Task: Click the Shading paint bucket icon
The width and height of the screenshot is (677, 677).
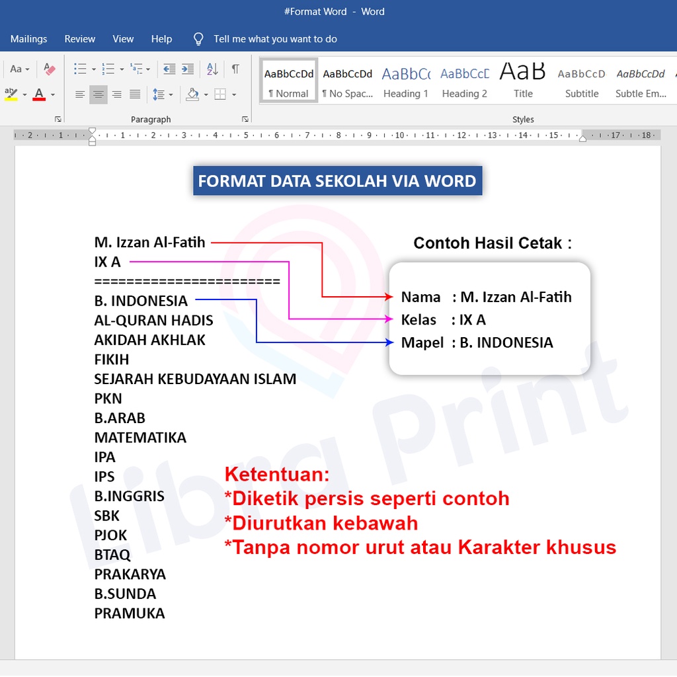Action: (192, 95)
